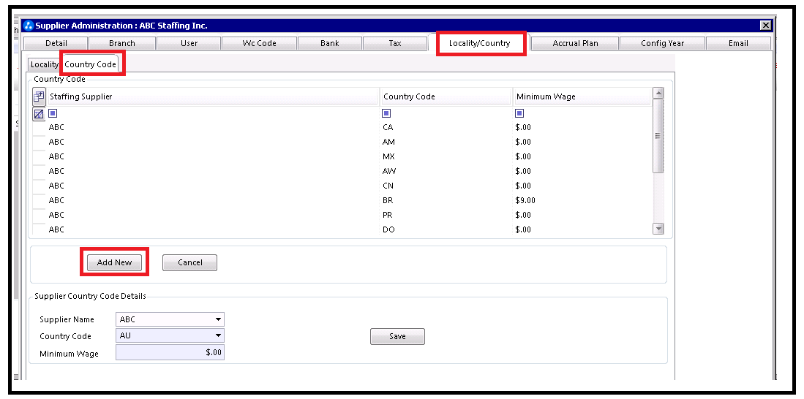Viewport: 804px width, 399px height.
Task: Select the row with country code CA
Action: coord(341,127)
